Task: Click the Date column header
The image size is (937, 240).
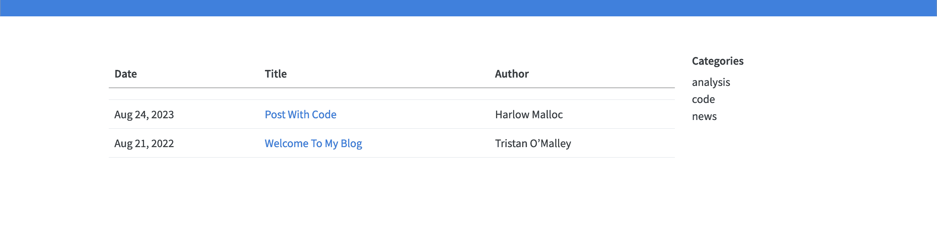Action: pos(125,74)
